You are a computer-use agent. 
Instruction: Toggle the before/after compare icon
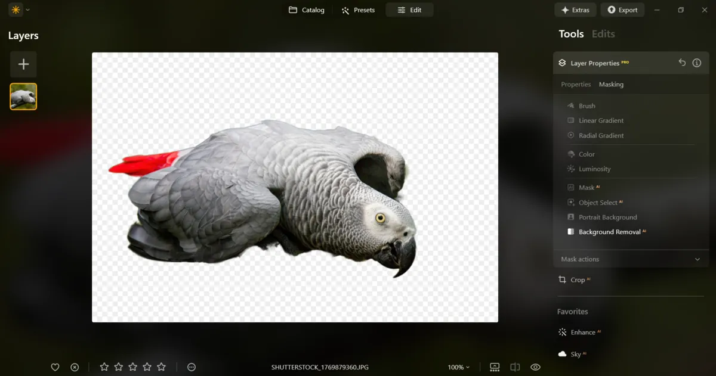(515, 367)
